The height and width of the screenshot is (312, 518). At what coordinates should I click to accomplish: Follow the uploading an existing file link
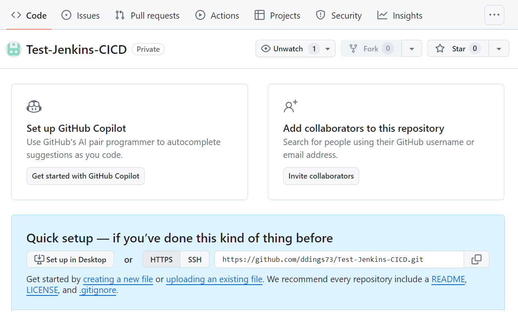[214, 279]
